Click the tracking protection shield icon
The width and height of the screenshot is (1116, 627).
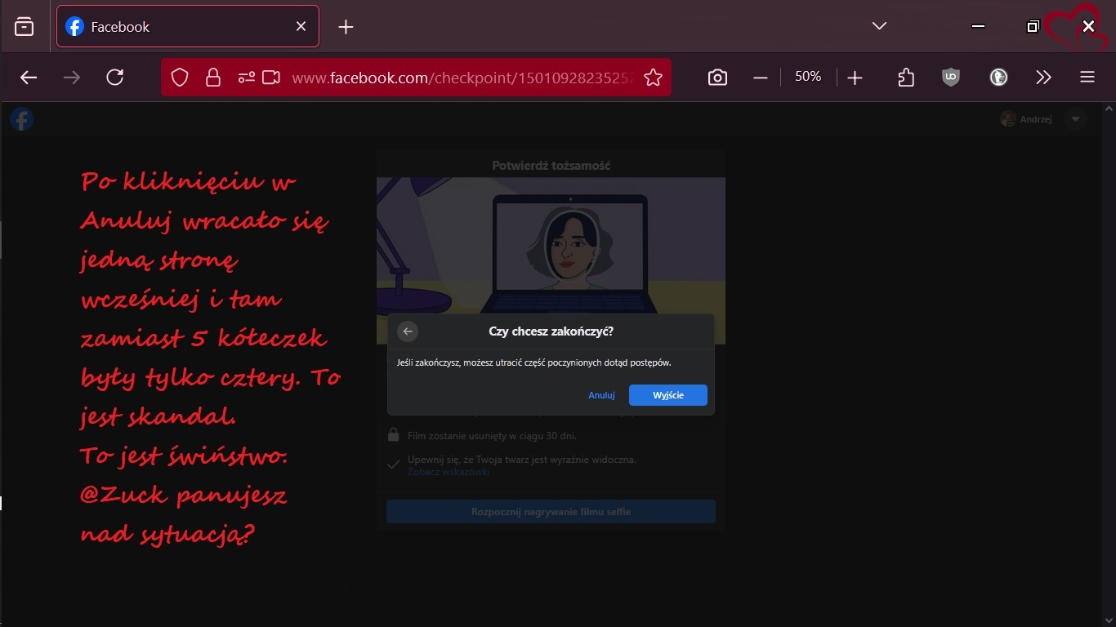[180, 78]
